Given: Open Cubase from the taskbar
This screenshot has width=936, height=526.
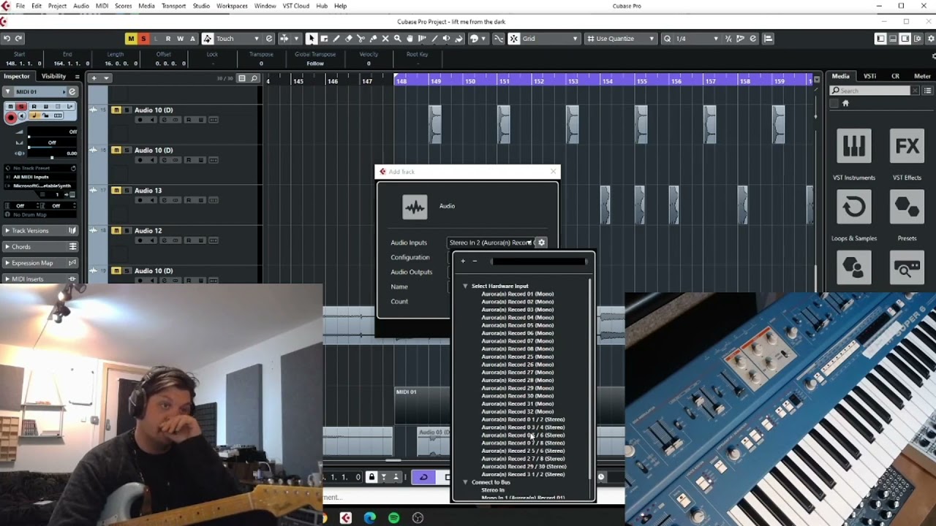Looking at the screenshot, I should 346,518.
